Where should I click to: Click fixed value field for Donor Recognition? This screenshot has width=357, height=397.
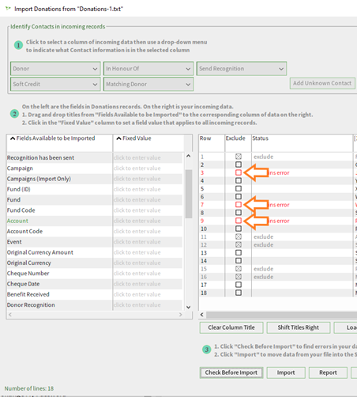click(148, 304)
